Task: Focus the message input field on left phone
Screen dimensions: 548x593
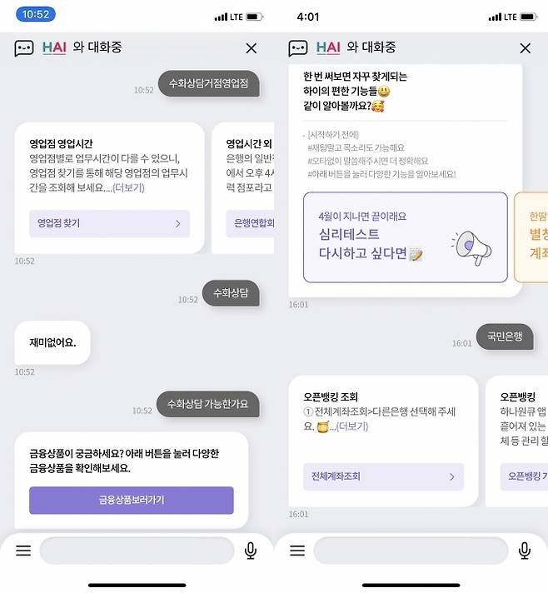Action: coord(137,551)
